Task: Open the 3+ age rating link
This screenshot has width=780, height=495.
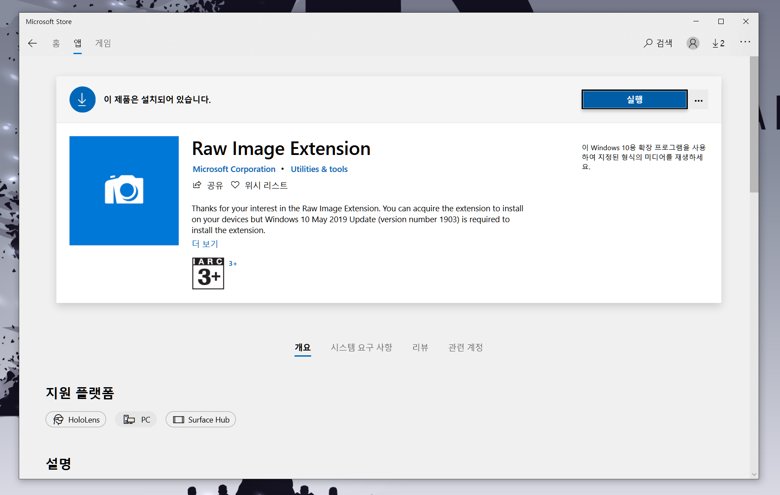Action: point(233,264)
